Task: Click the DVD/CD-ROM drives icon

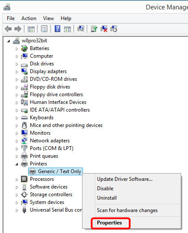Action: (24, 79)
